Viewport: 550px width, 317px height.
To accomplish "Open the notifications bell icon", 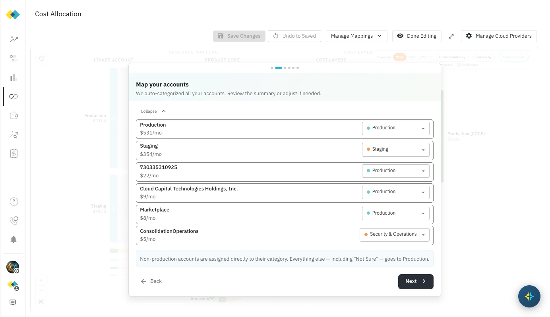I will click(14, 239).
